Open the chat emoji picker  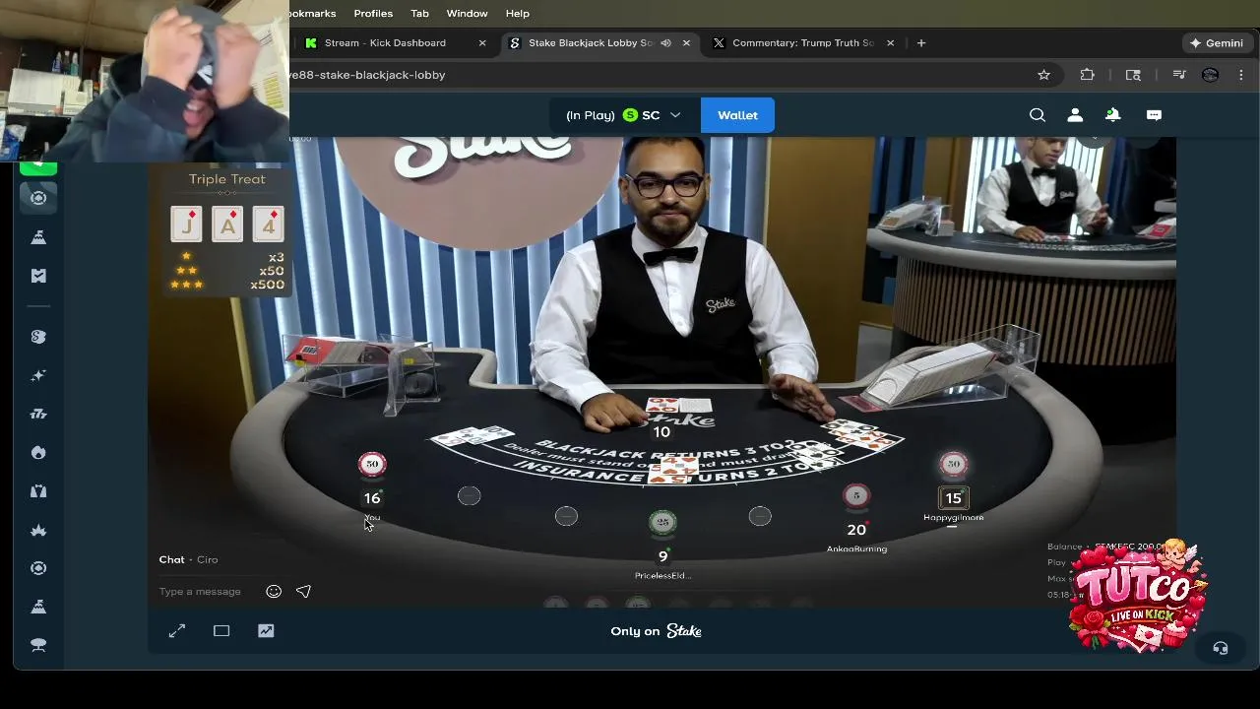(274, 592)
